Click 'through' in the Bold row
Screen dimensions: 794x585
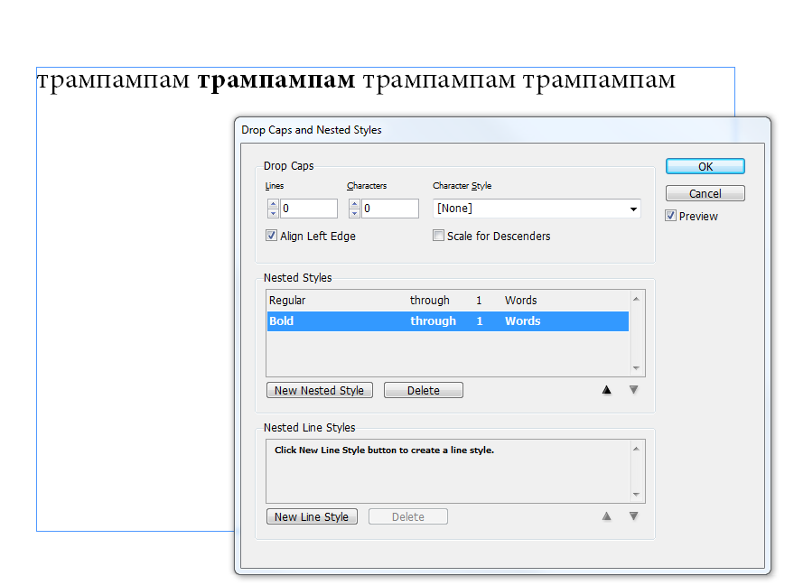pos(433,321)
